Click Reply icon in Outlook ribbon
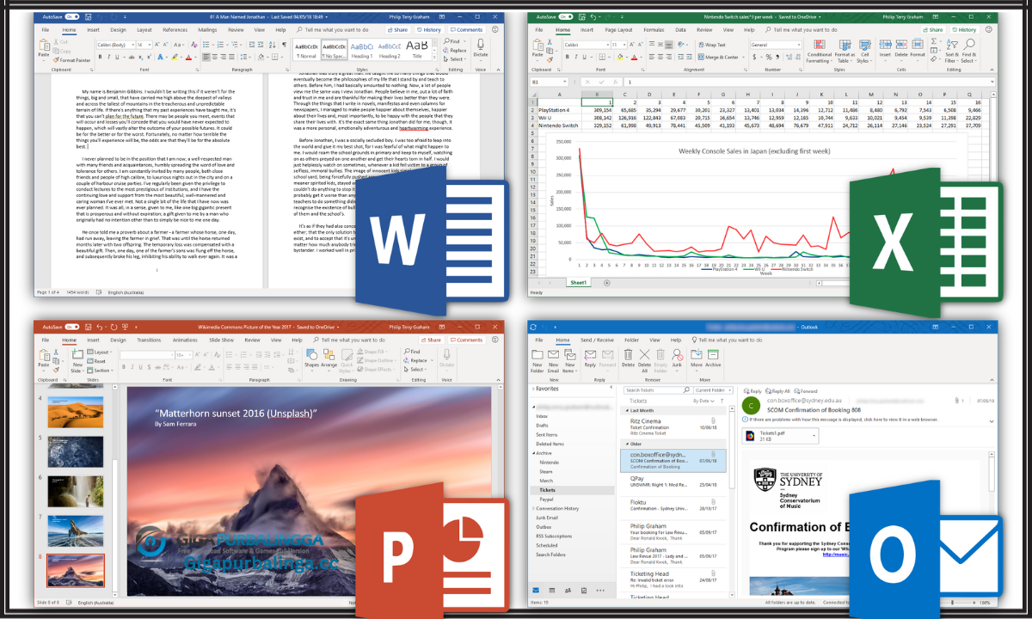The height and width of the screenshot is (619, 1032). (590, 359)
